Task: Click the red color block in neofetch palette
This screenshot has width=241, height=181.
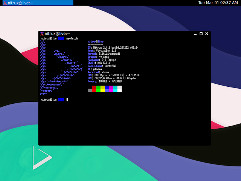Action: click(94, 89)
